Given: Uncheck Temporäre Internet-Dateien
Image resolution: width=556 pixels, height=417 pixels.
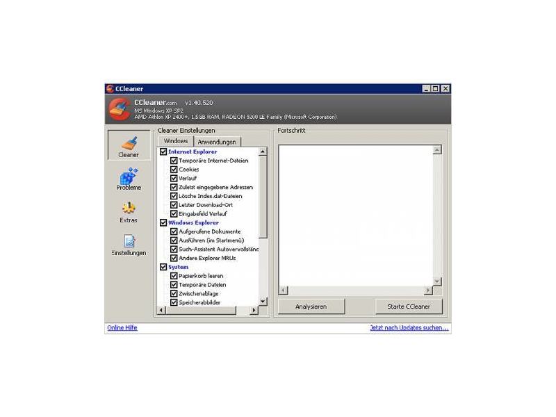Looking at the screenshot, I should [174, 161].
